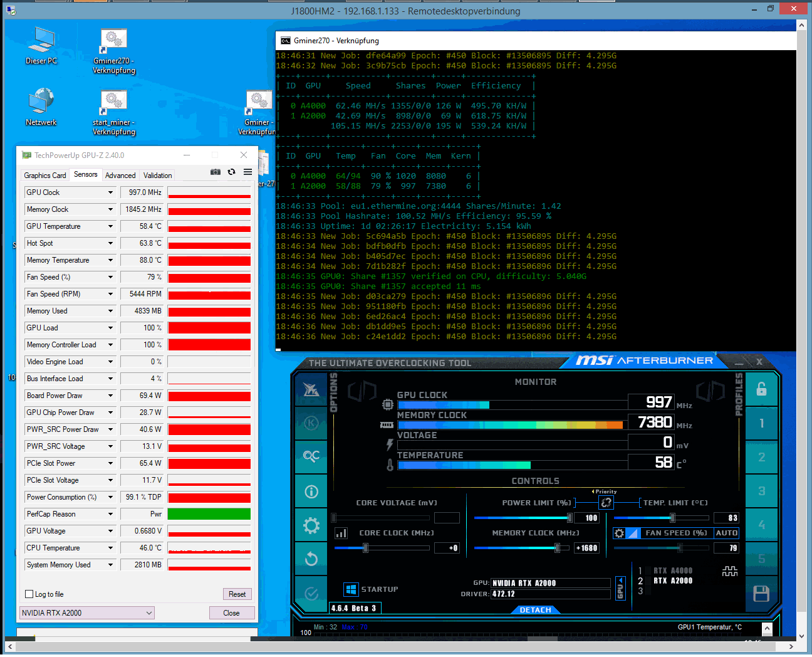Open the start_miner Verknüpfung desktop shortcut
The image size is (812, 657).
point(114,113)
